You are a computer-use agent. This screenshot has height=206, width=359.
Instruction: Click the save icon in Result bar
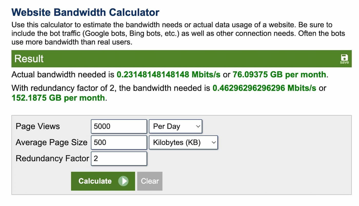click(344, 59)
